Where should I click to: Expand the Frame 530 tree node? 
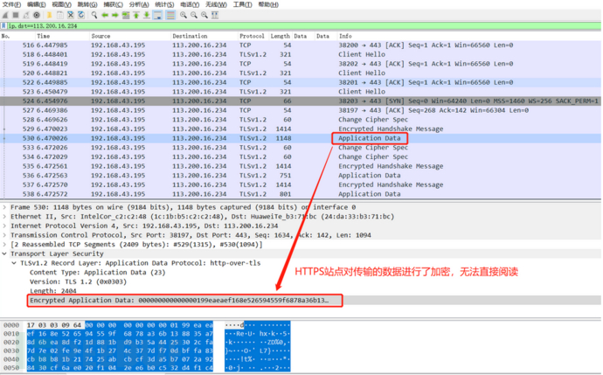click(x=4, y=207)
